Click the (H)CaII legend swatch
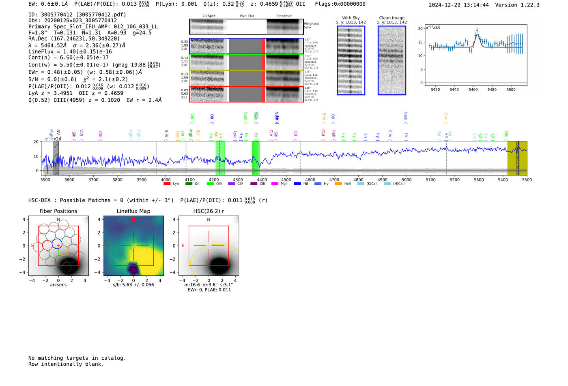Image resolution: width=568 pixels, height=386 pixels. [387, 184]
